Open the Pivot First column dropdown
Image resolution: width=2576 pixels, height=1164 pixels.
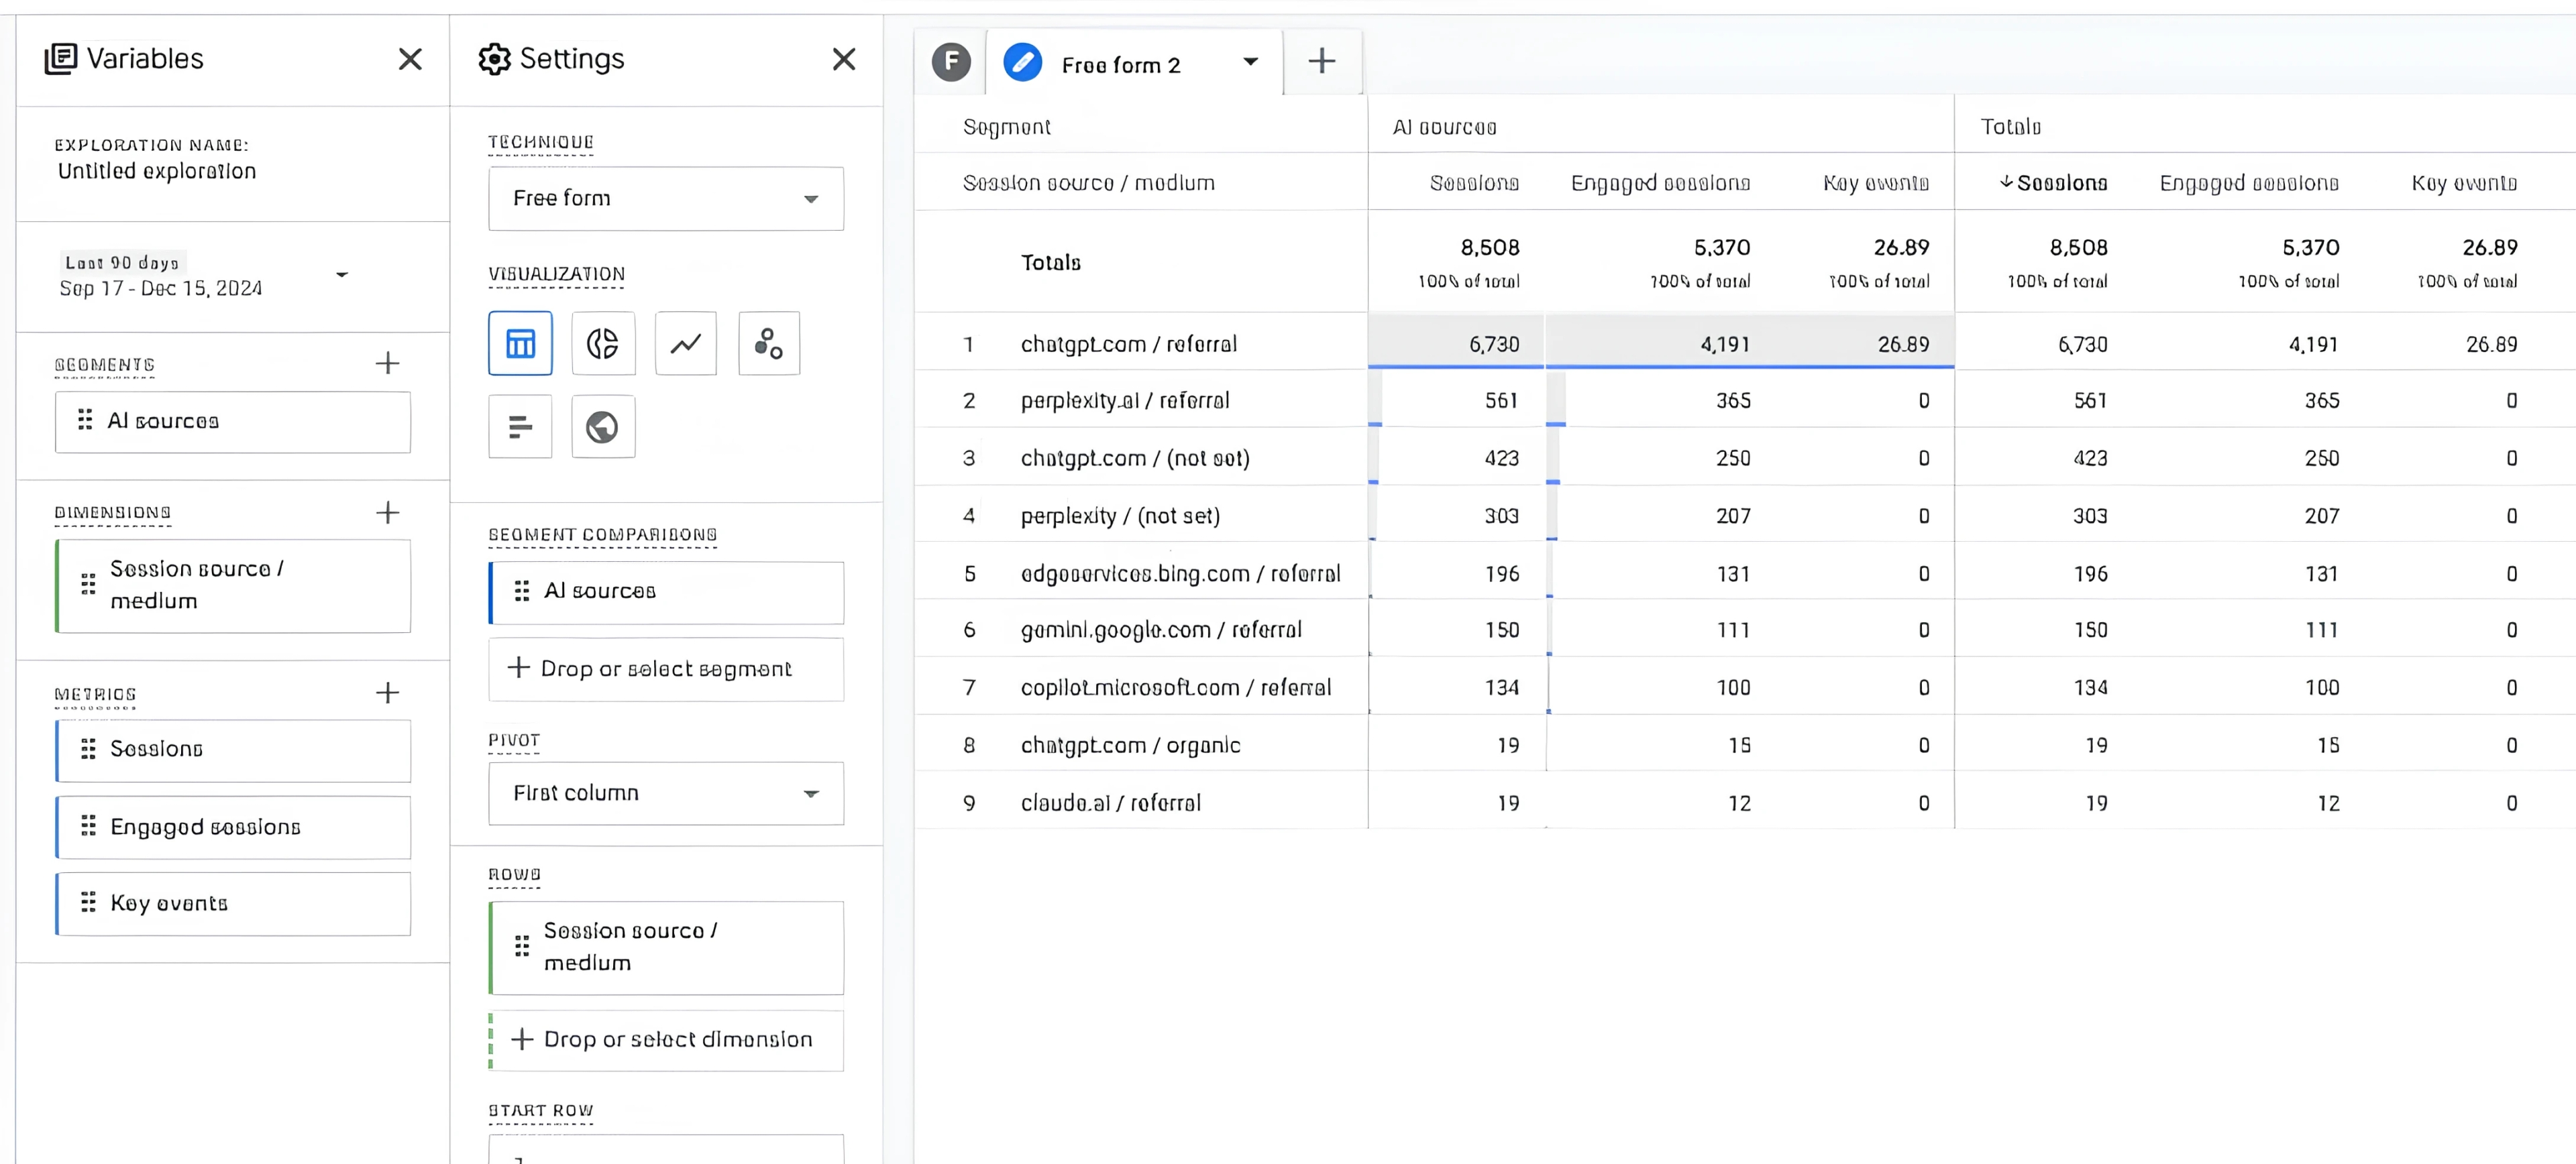[666, 793]
